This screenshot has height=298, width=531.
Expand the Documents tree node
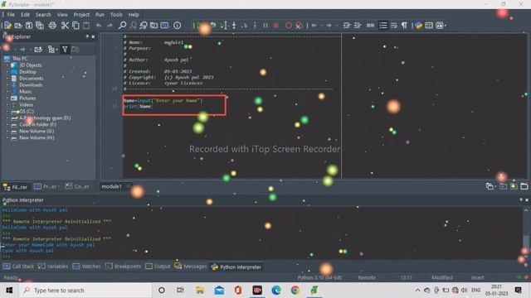point(7,79)
